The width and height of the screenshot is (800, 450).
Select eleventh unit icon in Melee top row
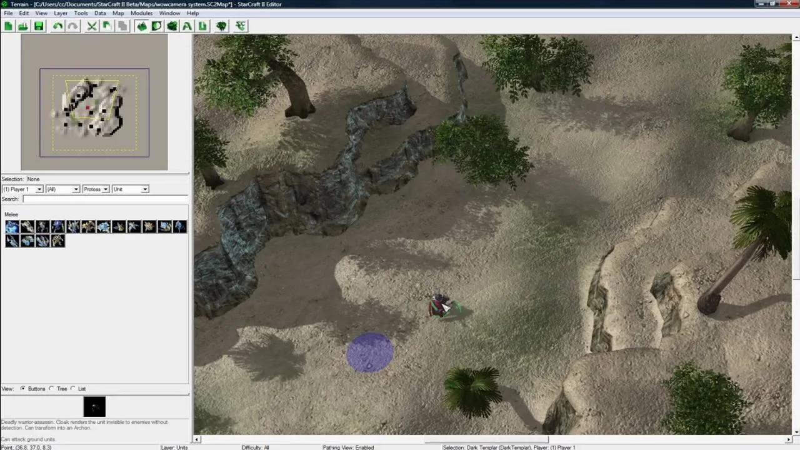pyautogui.click(x=164, y=226)
